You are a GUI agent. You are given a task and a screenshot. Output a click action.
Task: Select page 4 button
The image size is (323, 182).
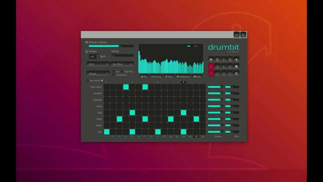[x=230, y=73]
